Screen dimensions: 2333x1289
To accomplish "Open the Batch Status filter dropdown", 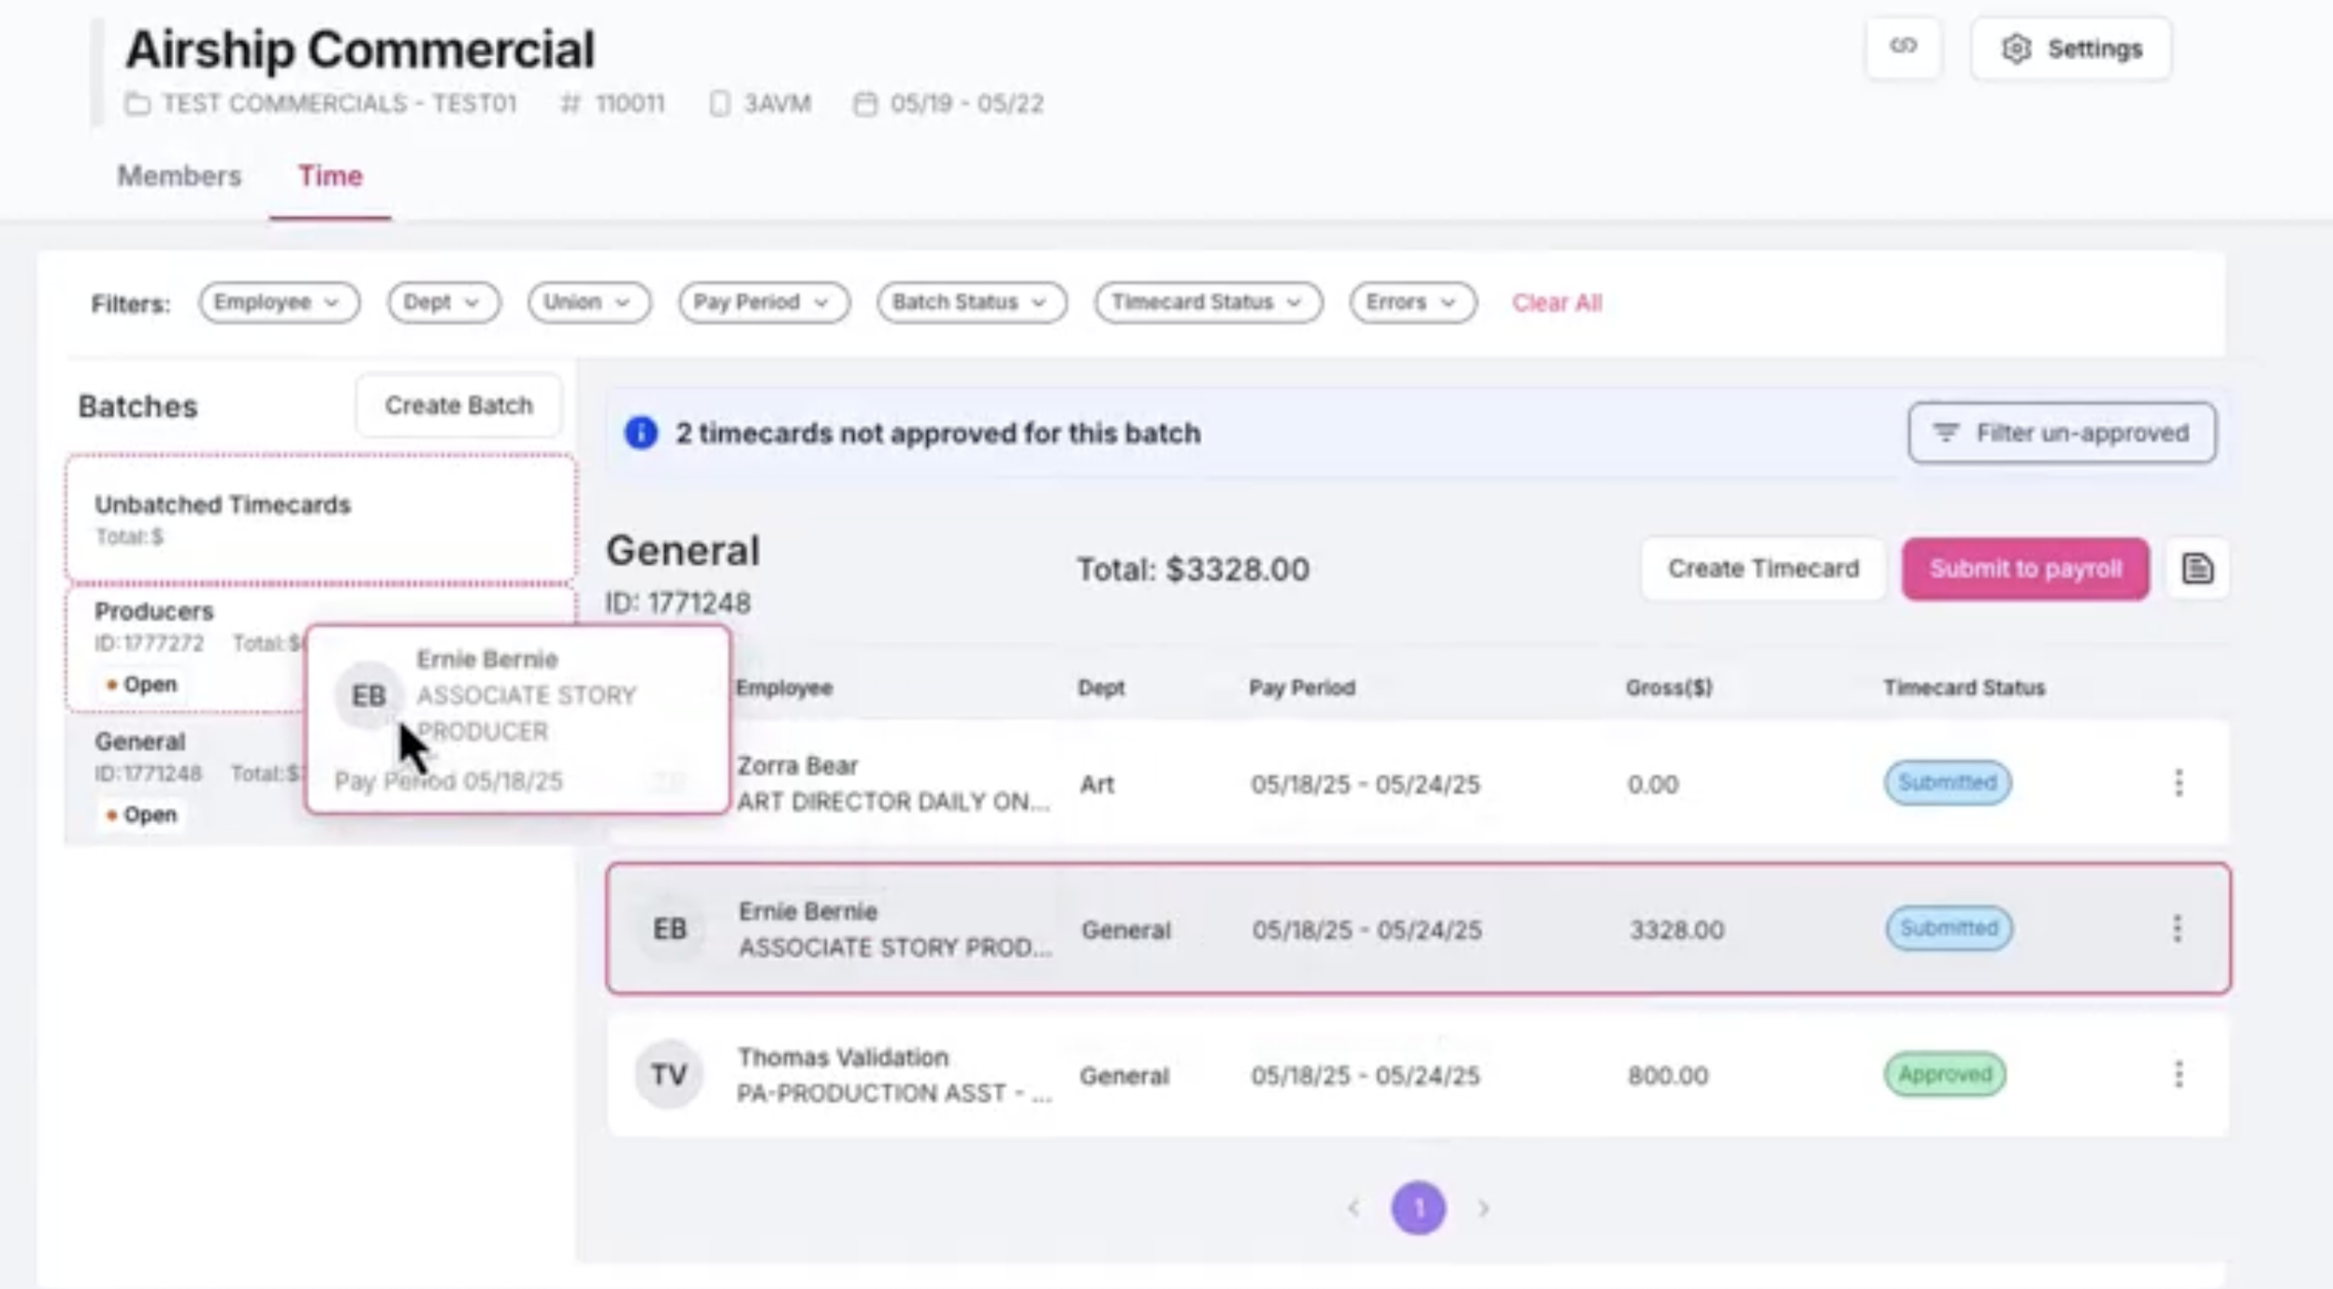I will tap(971, 302).
